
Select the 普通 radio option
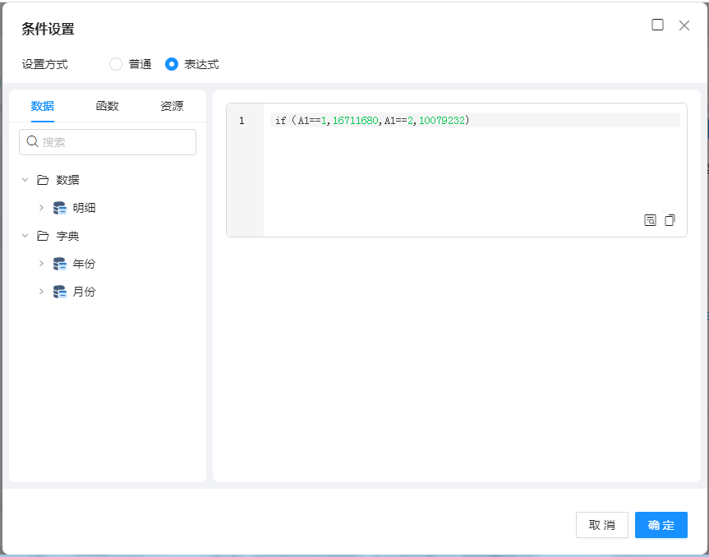click(x=116, y=64)
